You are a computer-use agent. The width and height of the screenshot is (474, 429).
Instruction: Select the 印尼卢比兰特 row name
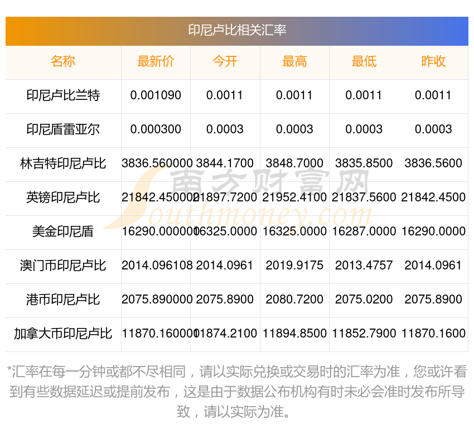point(63,95)
